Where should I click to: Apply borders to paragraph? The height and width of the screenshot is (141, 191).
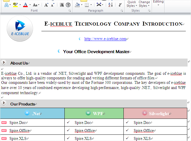[87, 5]
